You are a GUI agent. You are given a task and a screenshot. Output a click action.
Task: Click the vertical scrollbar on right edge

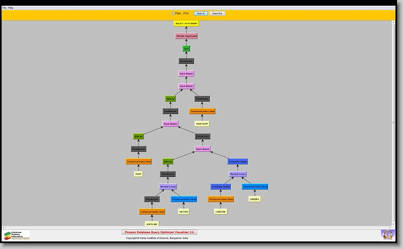point(393,122)
